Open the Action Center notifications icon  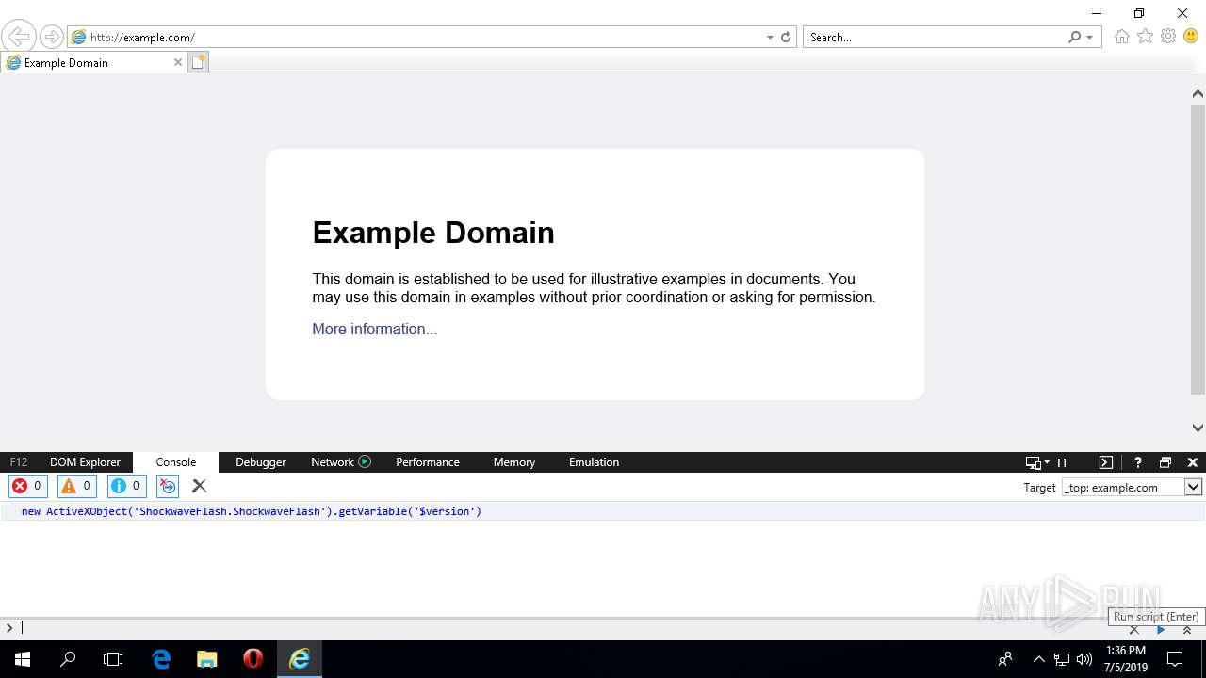(1175, 659)
